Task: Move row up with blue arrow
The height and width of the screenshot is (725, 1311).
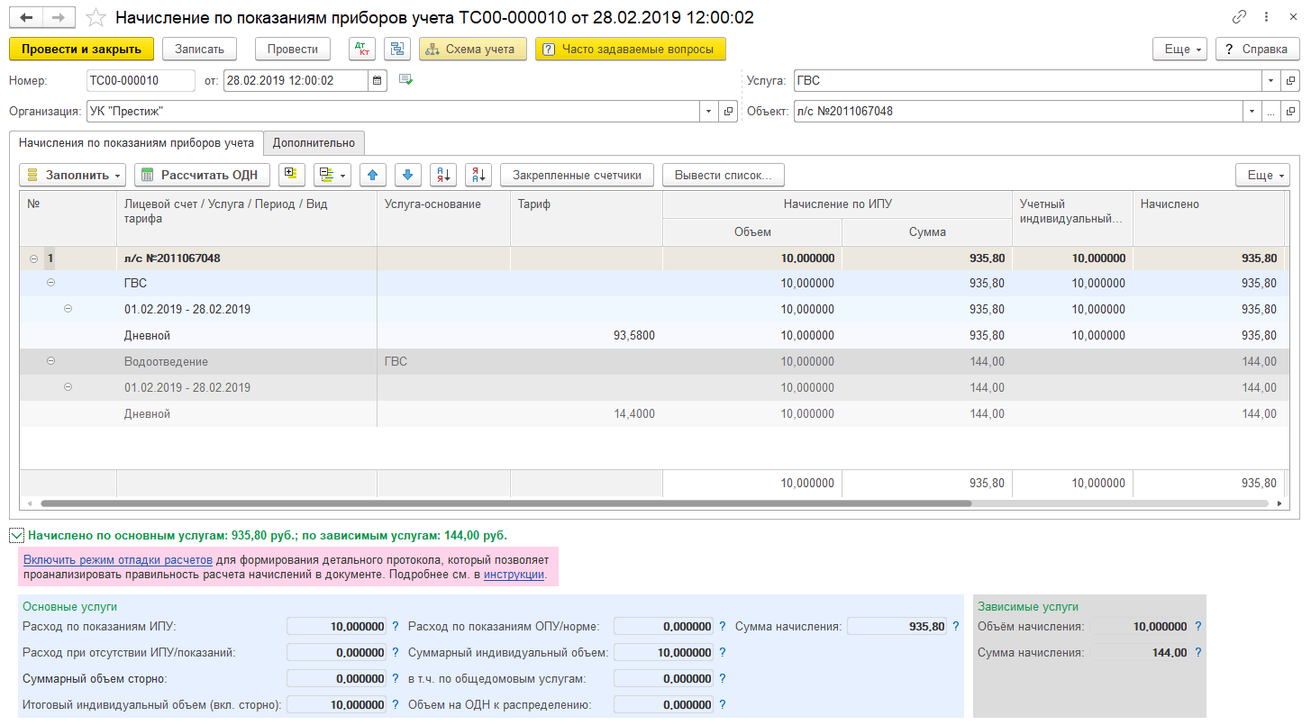Action: (373, 175)
